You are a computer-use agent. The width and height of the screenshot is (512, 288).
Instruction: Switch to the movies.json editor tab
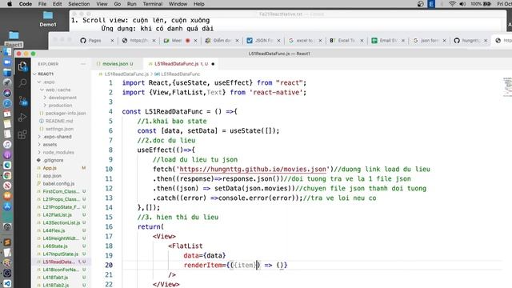[115, 64]
